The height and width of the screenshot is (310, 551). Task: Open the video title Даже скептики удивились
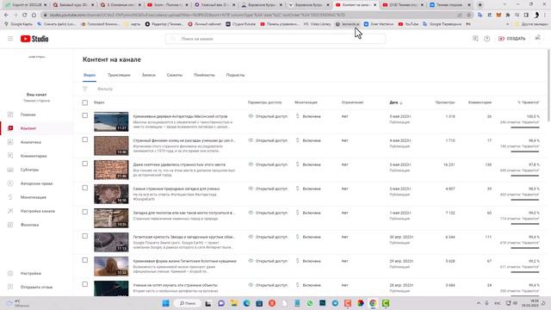click(x=179, y=164)
